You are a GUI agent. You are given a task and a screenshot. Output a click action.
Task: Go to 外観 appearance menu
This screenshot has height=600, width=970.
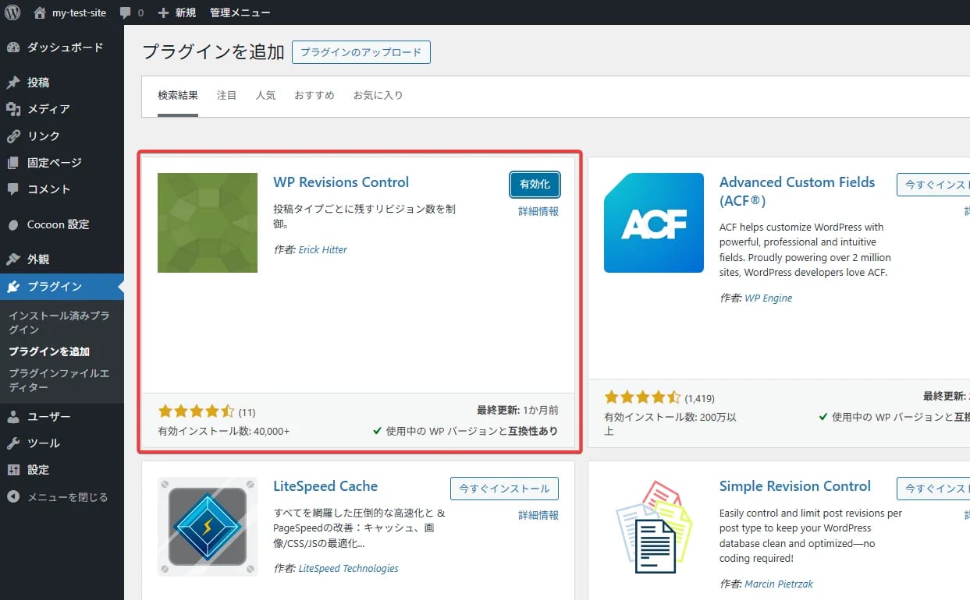pyautogui.click(x=38, y=259)
